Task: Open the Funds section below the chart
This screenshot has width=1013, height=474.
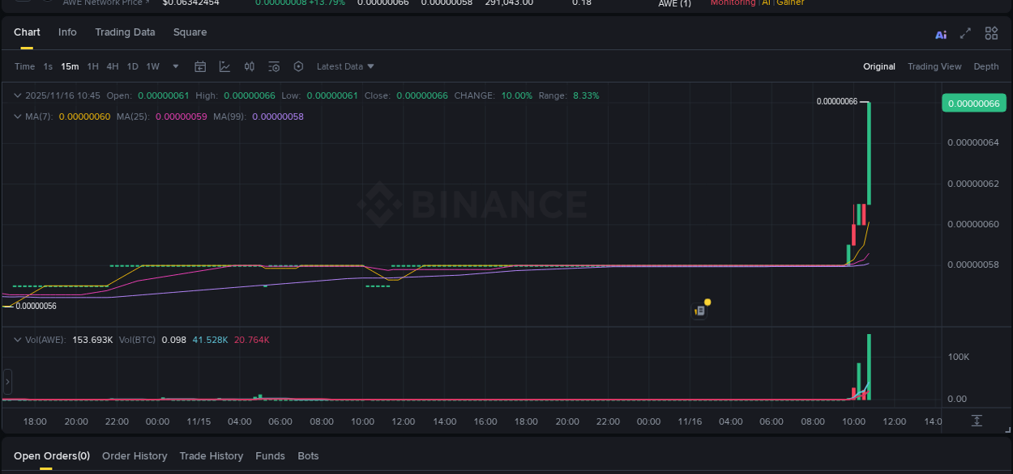Action: 270,455
